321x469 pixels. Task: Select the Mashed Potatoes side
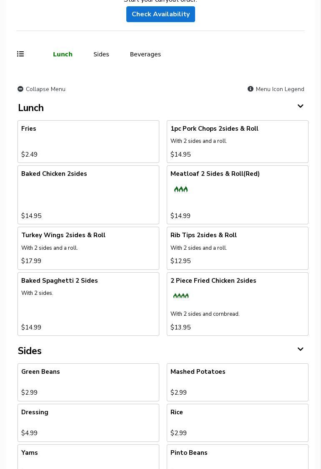click(238, 382)
